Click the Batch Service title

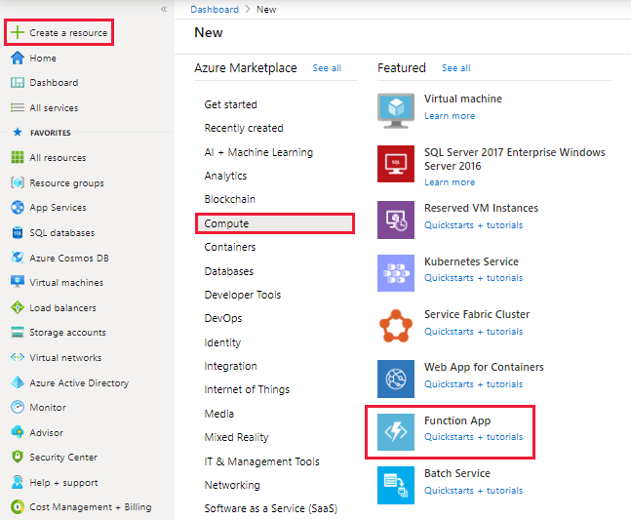coord(457,473)
